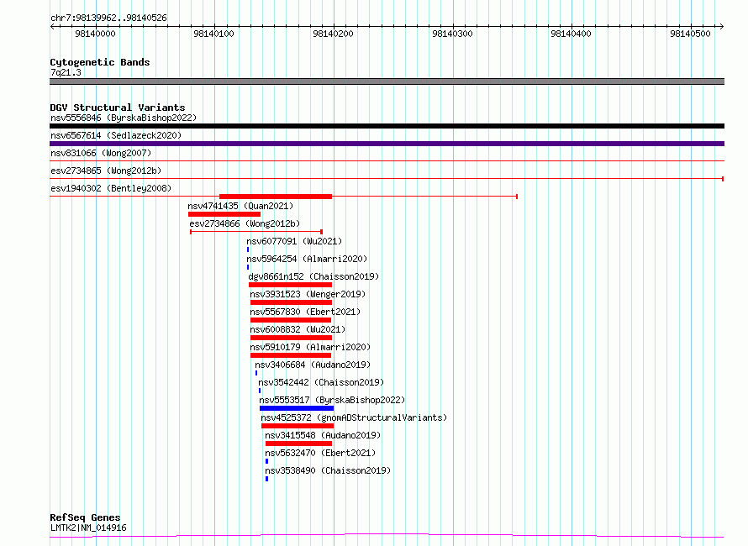Click the esv1940302 (Bentley2008) variant label
Image resolution: width=748 pixels, height=546 pixels.
click(x=111, y=188)
